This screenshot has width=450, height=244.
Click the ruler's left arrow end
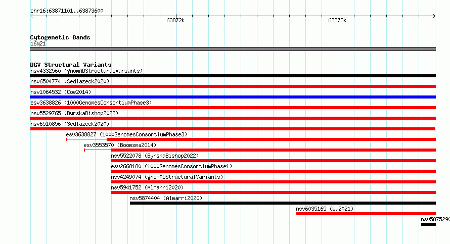(x=31, y=16)
